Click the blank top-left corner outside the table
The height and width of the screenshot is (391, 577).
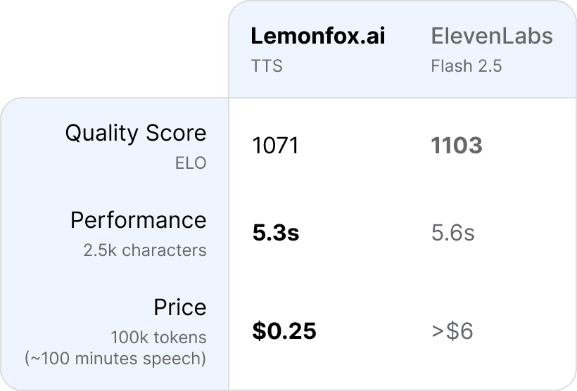point(106,42)
